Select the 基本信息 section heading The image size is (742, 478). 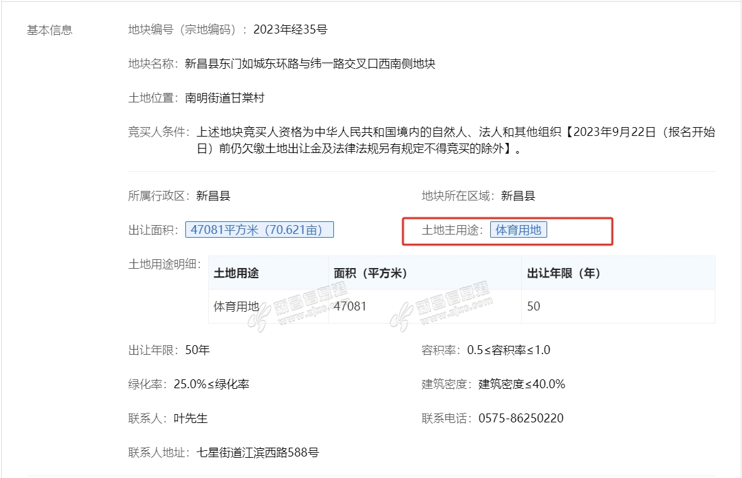pyautogui.click(x=49, y=30)
